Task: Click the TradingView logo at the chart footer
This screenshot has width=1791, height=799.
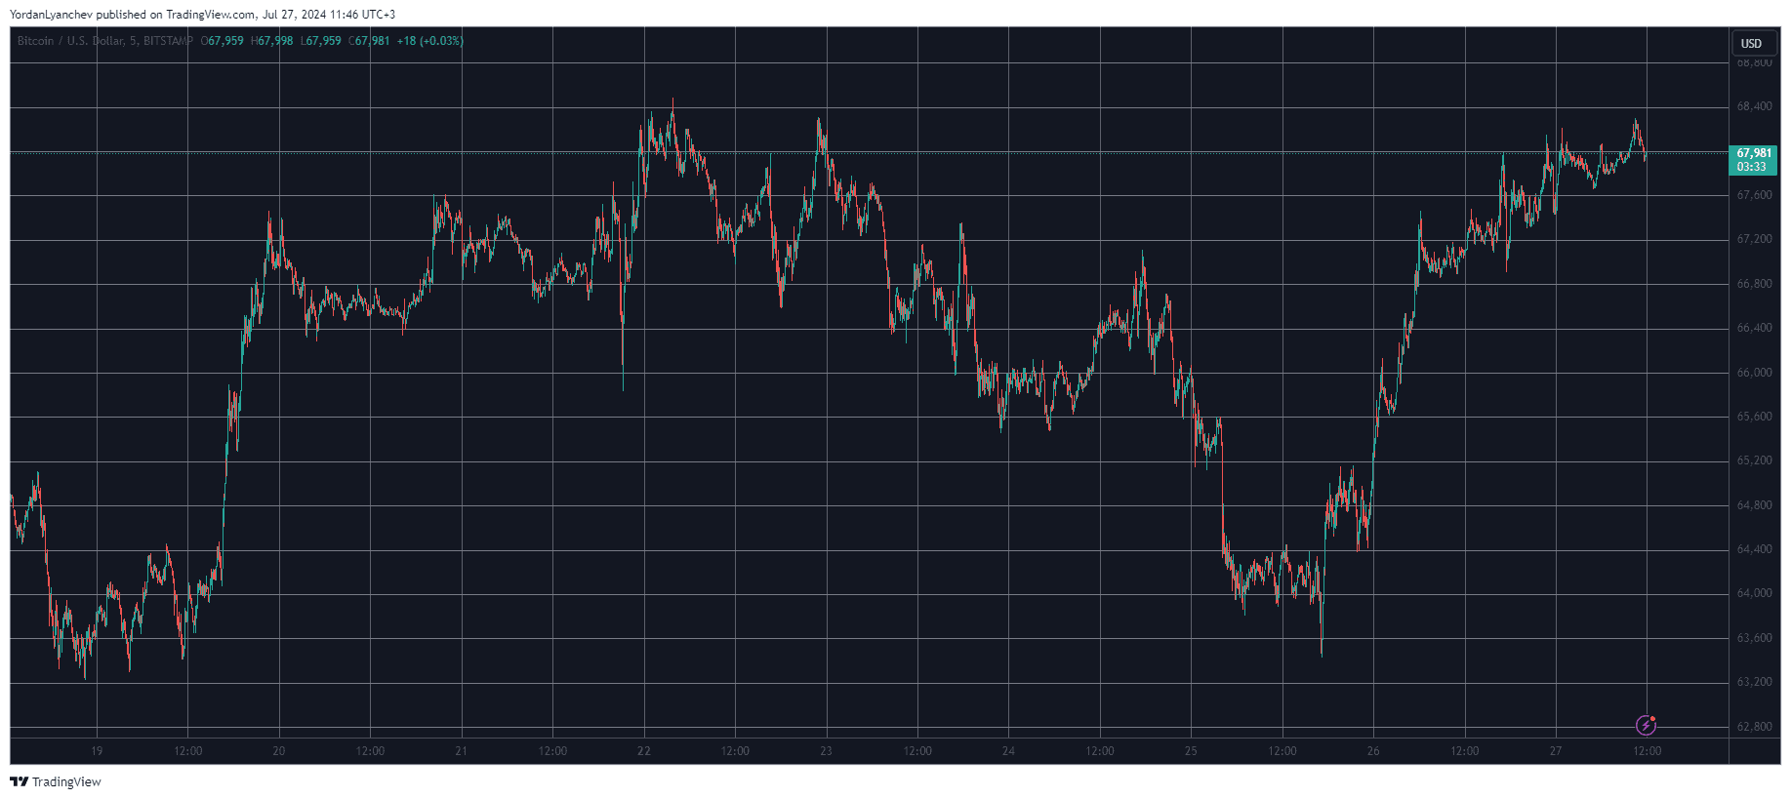Action: [56, 781]
